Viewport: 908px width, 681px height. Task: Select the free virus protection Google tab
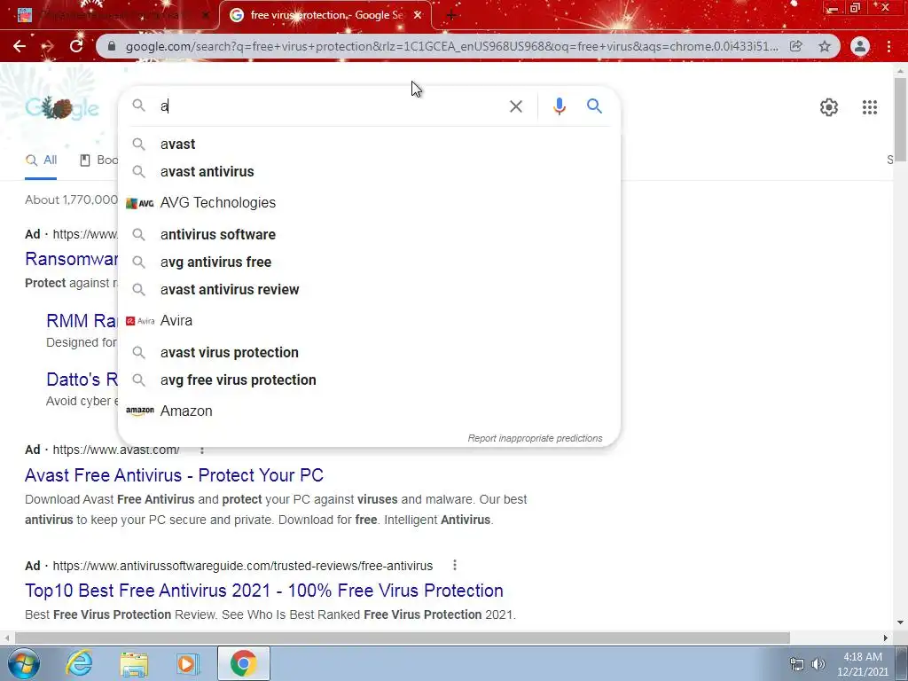pyautogui.click(x=325, y=15)
